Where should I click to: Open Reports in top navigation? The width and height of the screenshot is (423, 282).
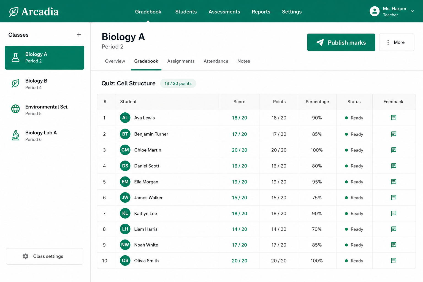(261, 12)
